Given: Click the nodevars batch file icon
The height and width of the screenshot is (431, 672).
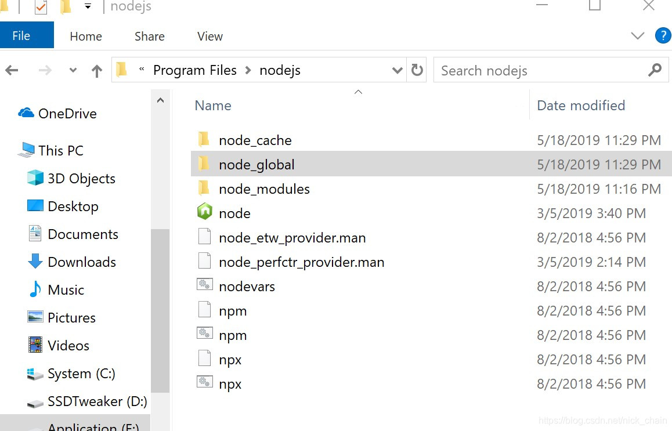Looking at the screenshot, I should click(x=205, y=284).
